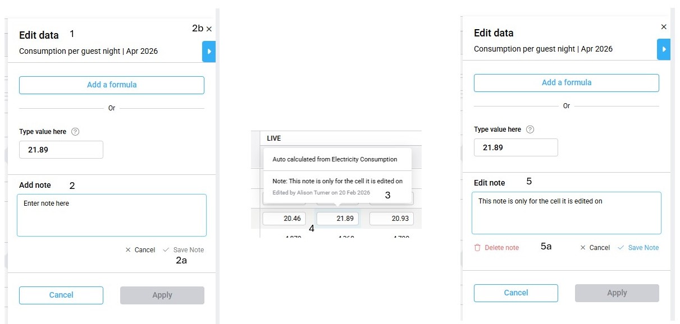
Task: Click the existing note text in Edit note box
Action: point(540,201)
